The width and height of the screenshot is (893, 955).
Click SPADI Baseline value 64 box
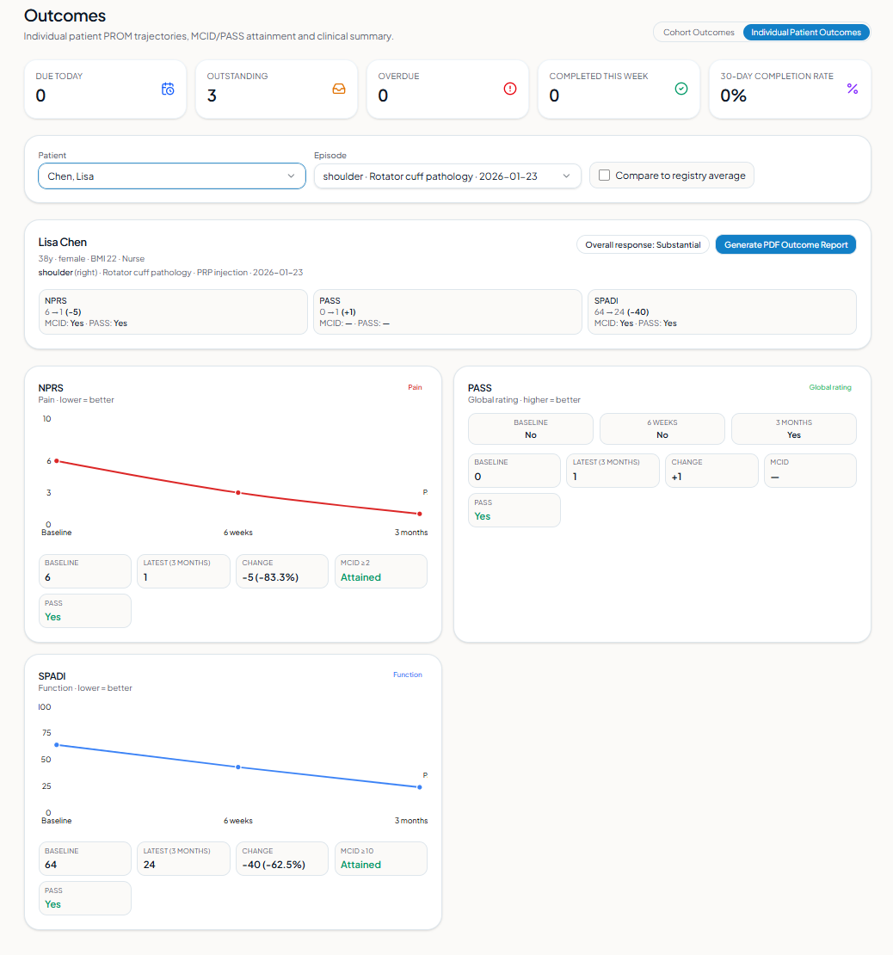pos(84,859)
